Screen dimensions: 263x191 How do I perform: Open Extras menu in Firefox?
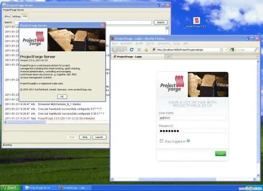tap(176, 44)
